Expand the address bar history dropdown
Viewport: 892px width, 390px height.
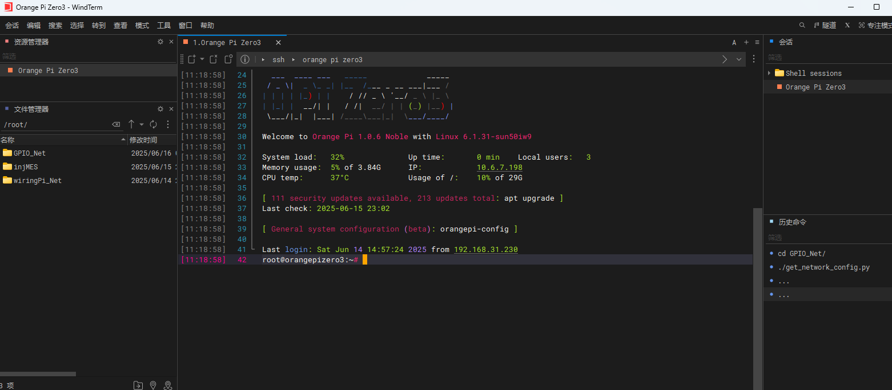point(739,59)
